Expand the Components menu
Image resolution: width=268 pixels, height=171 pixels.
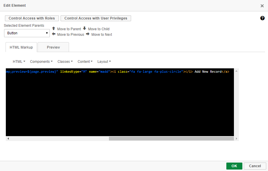tap(41, 62)
